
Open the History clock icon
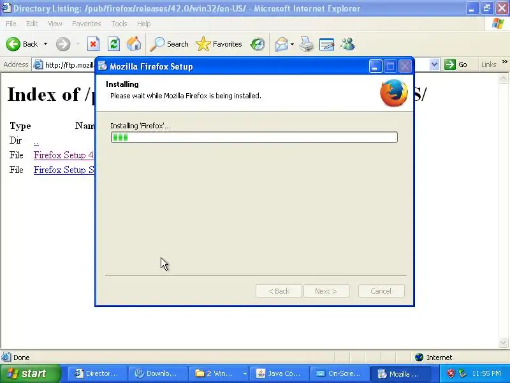click(258, 44)
